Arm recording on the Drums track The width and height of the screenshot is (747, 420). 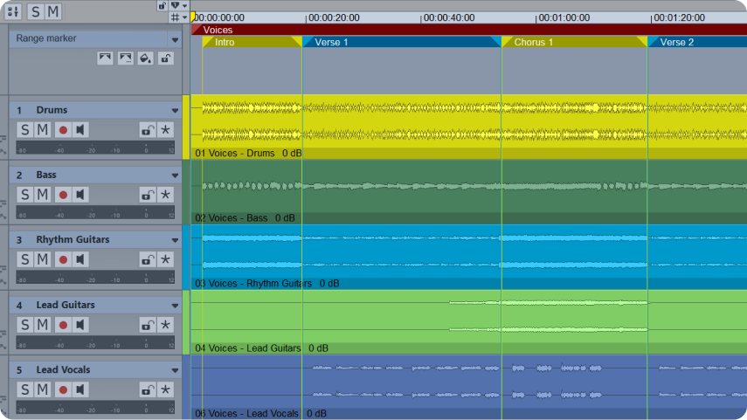tap(63, 129)
